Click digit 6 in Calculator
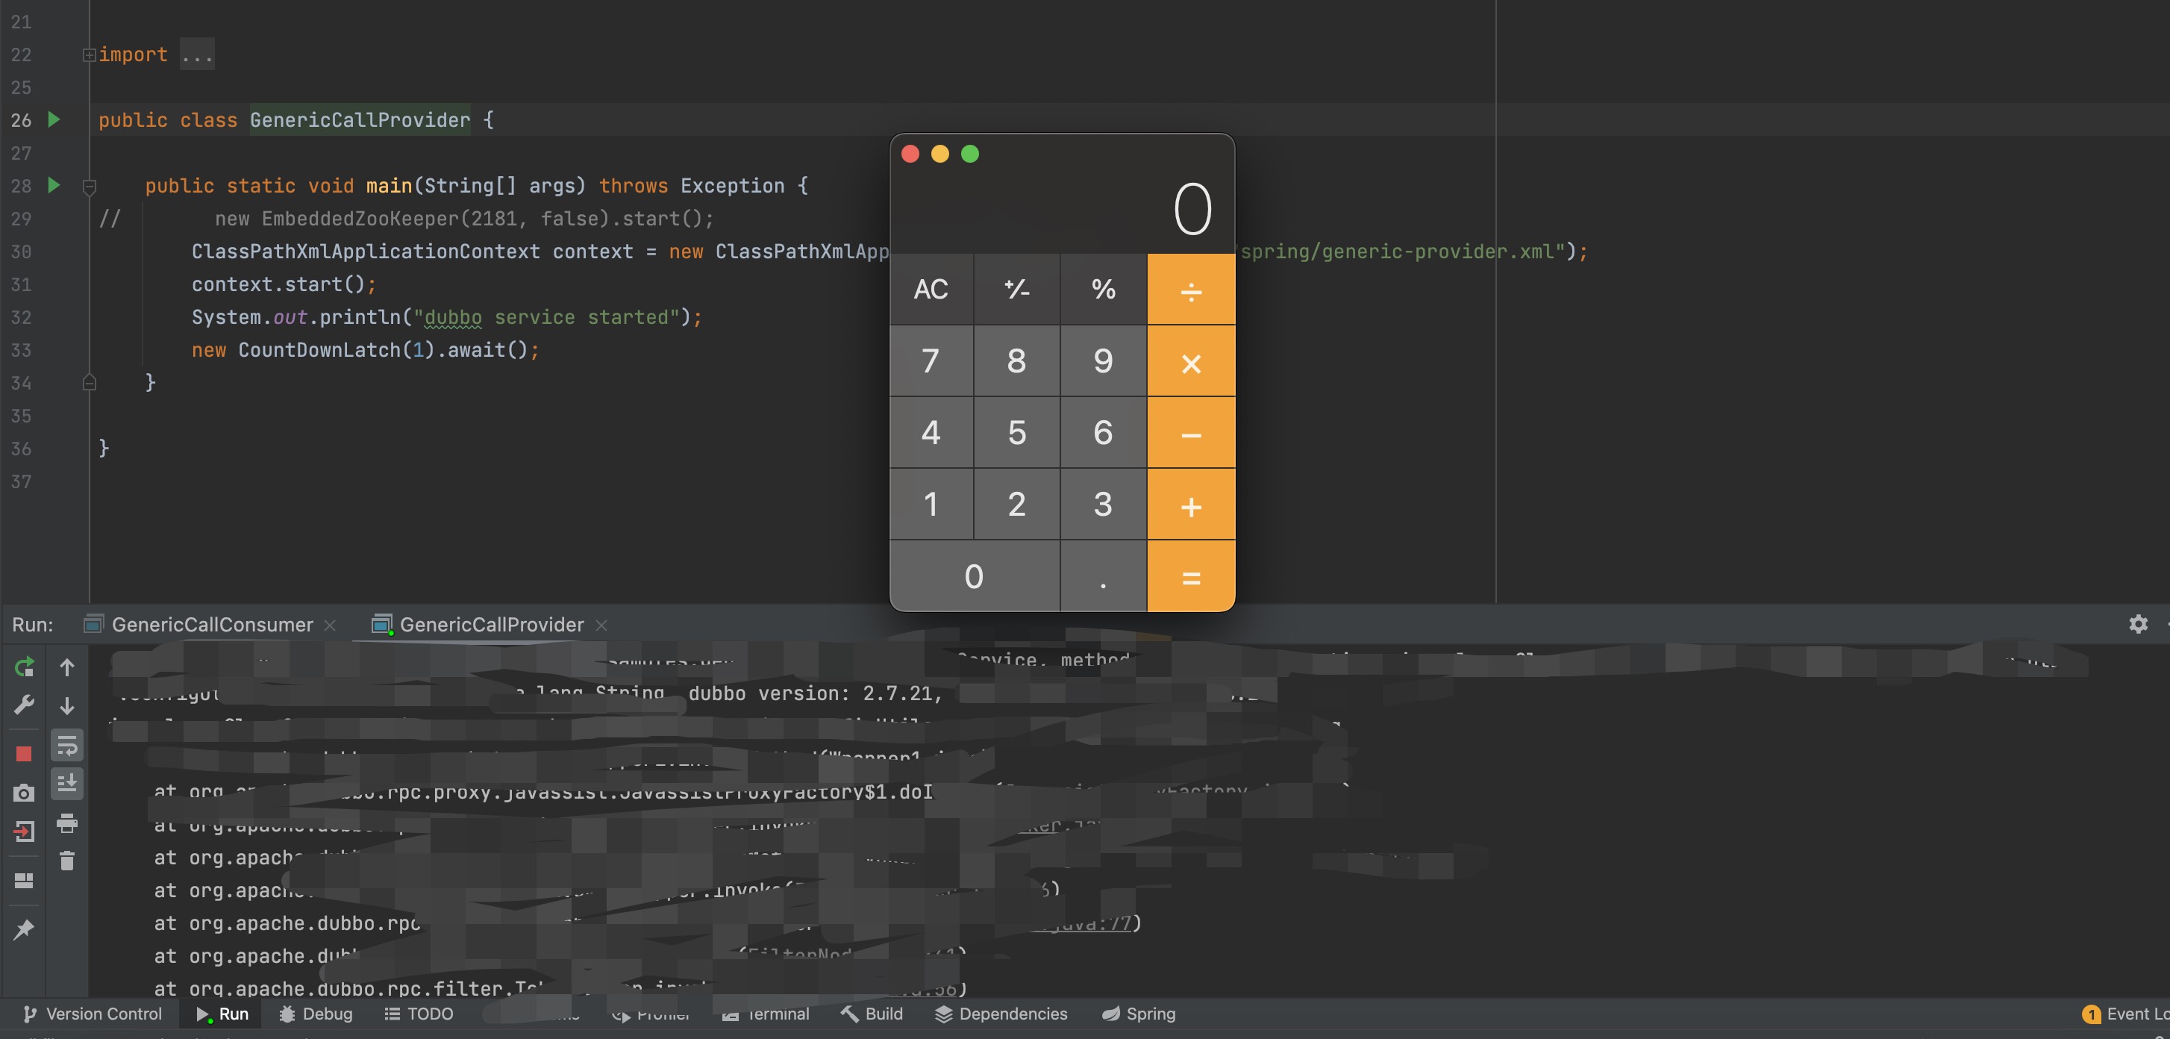The height and width of the screenshot is (1039, 2170). [x=1104, y=433]
